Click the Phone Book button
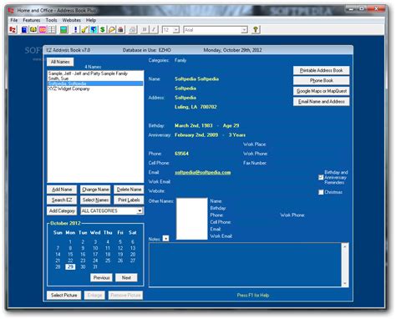 click(x=321, y=80)
